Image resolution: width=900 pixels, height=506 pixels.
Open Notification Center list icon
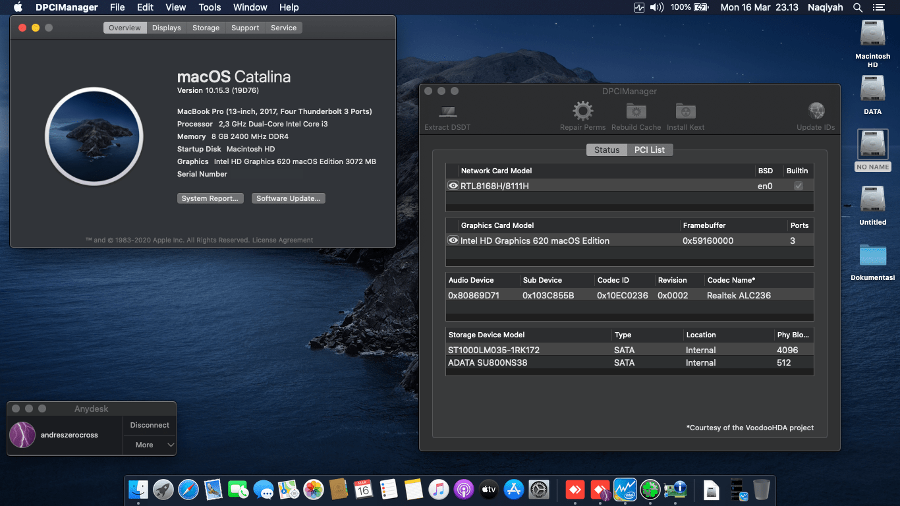point(880,7)
